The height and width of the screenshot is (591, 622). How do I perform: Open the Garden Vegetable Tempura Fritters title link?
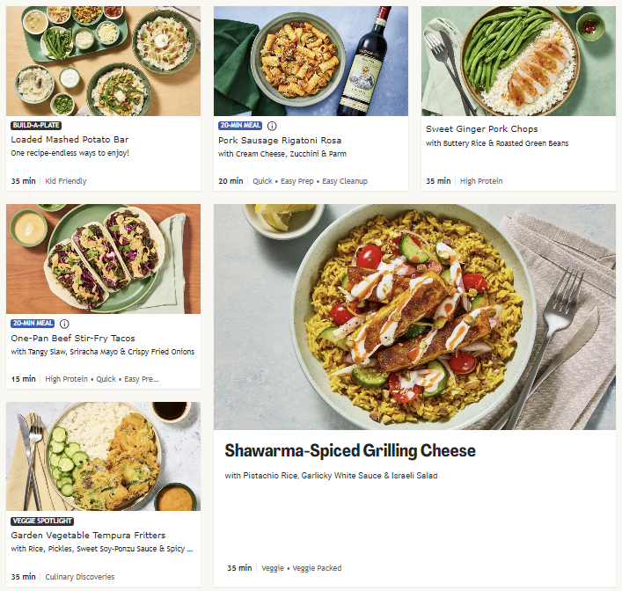[x=88, y=535]
